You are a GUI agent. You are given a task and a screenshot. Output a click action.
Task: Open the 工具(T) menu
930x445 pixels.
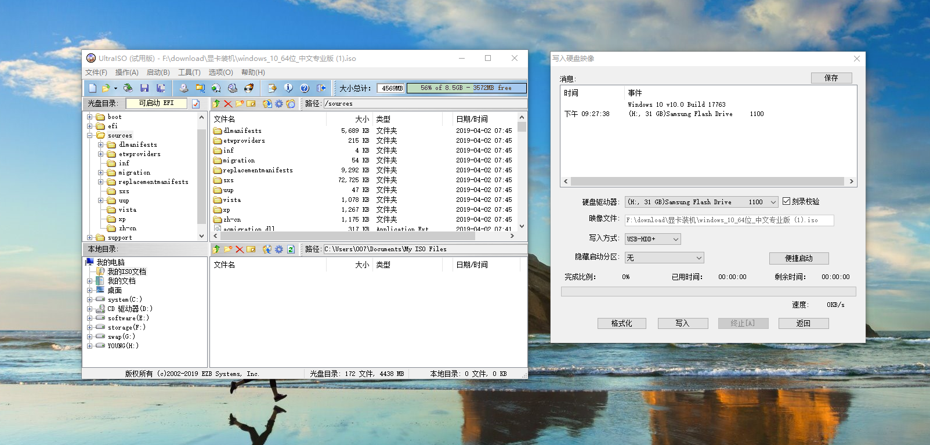click(x=189, y=73)
